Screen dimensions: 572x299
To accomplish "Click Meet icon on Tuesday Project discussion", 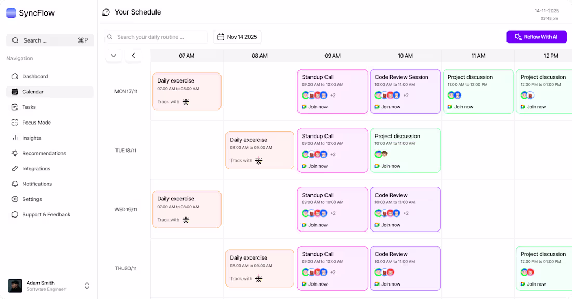I will [377, 166].
